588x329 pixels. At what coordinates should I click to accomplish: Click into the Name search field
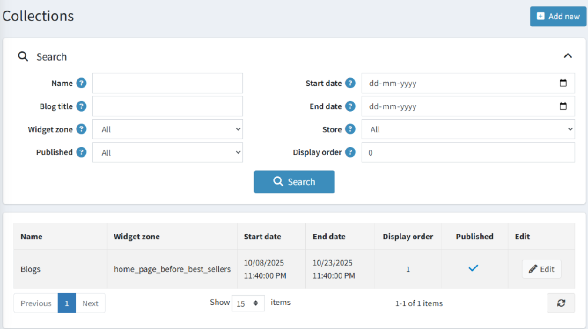pyautogui.click(x=168, y=83)
